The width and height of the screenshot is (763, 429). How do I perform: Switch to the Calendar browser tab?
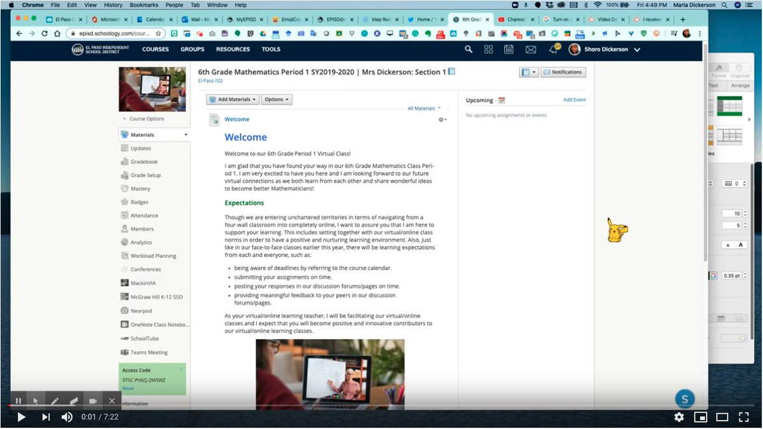click(155, 20)
